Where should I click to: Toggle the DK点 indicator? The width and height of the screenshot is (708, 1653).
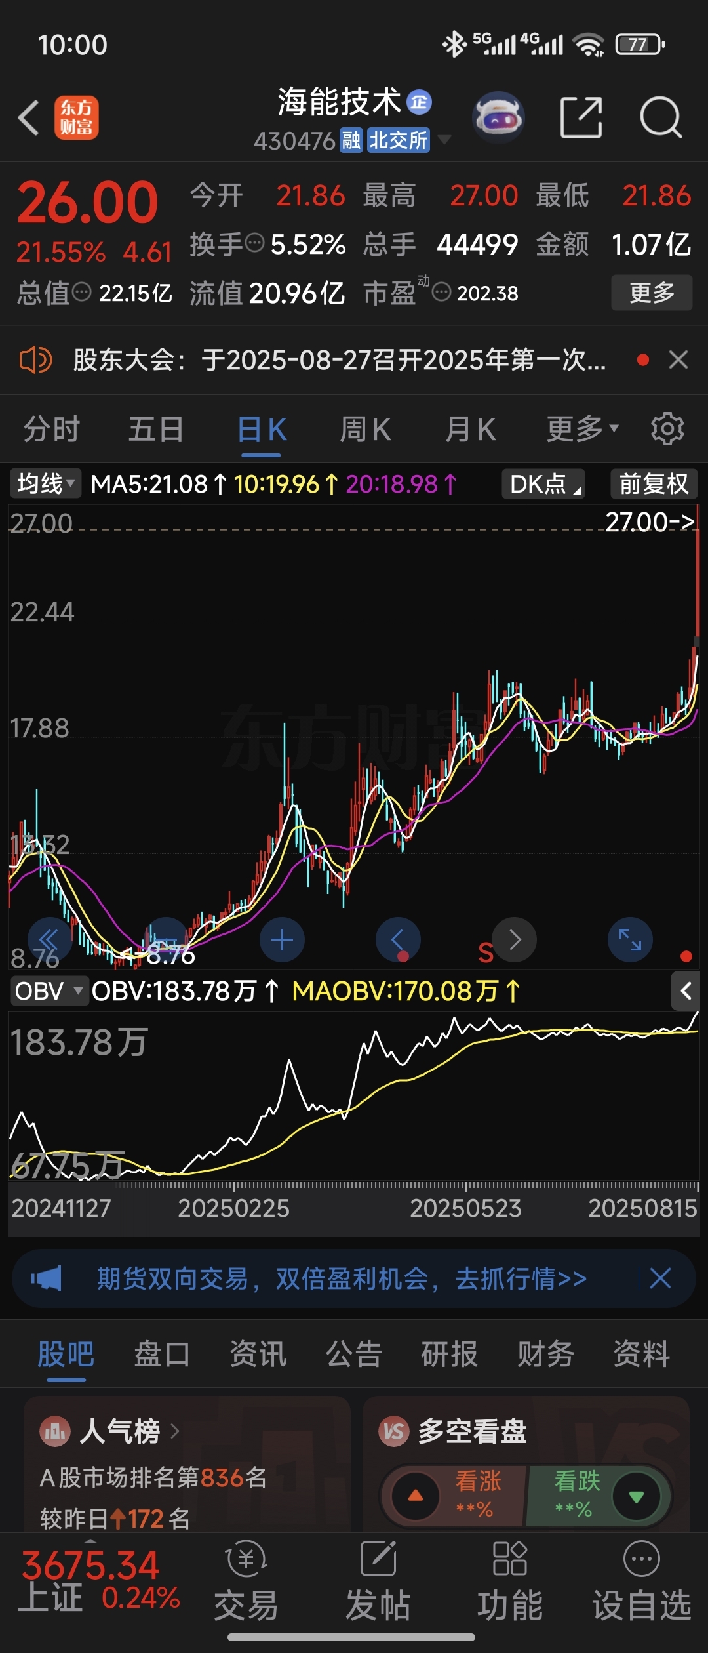(543, 484)
